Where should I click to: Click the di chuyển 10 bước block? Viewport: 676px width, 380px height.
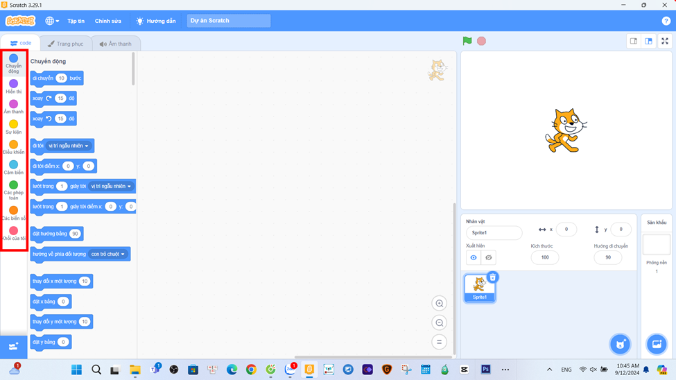click(57, 78)
